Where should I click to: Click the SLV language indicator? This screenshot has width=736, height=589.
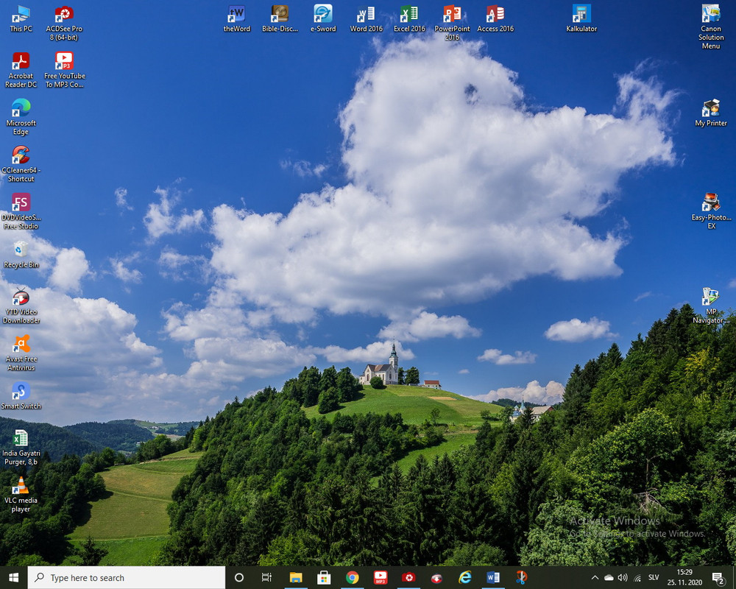click(x=654, y=577)
